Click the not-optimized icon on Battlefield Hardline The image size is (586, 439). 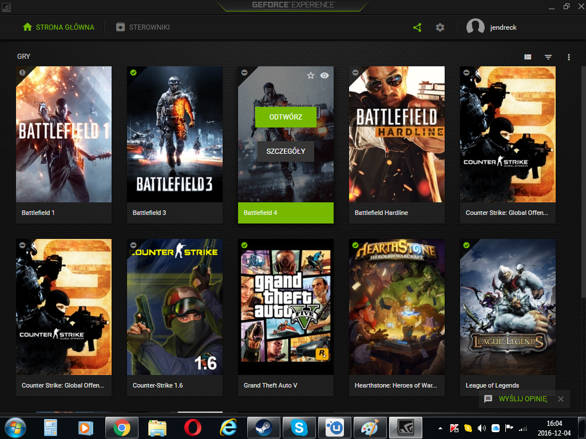click(x=355, y=73)
